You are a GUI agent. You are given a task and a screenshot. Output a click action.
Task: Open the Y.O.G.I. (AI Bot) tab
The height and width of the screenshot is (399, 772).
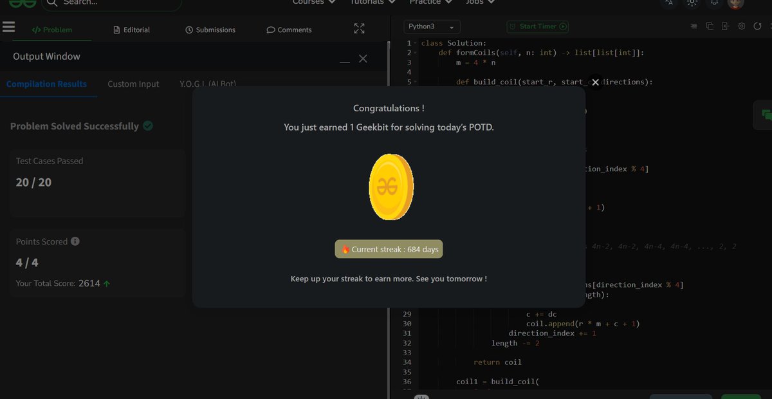click(208, 84)
